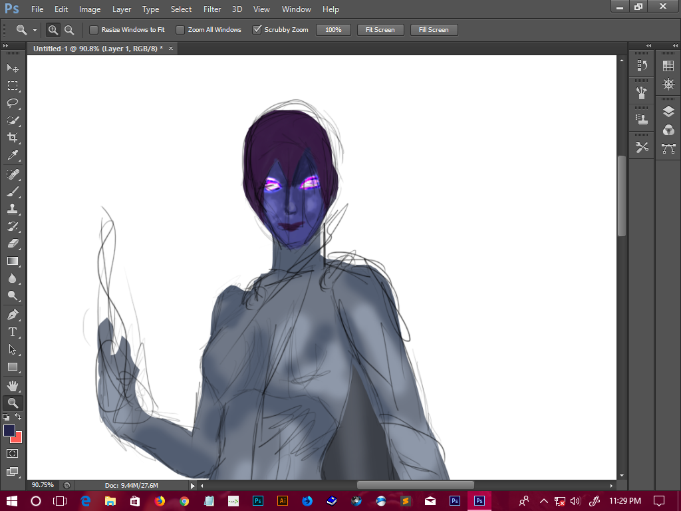Select the Brush tool
Screen dimensions: 681x511
point(13,192)
